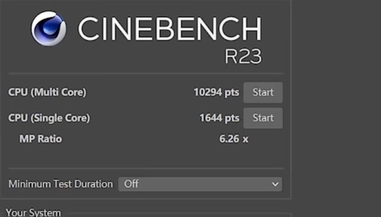Select the CPU (Multi Core) label
381x217 pixels.
click(47, 92)
